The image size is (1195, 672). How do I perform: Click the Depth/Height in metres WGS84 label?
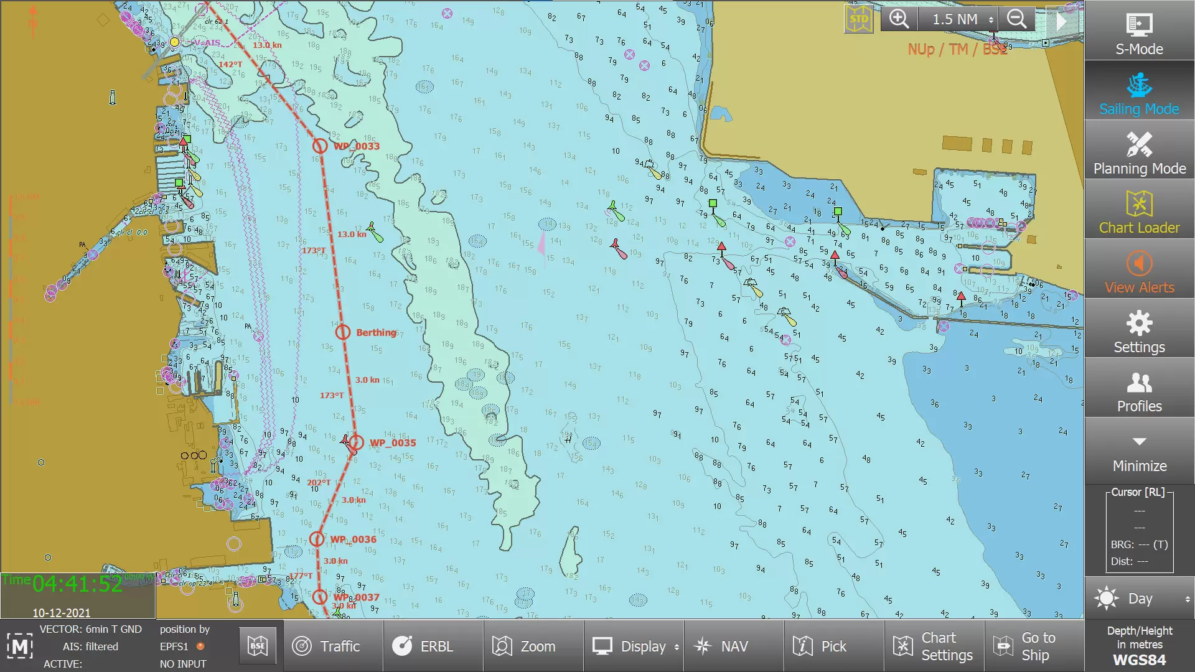click(1140, 645)
